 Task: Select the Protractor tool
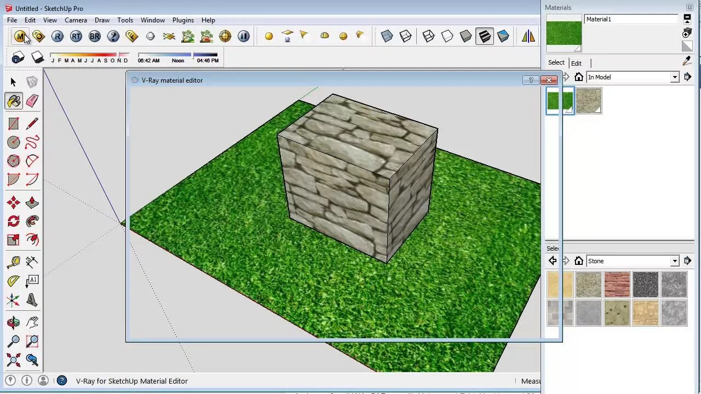pyautogui.click(x=14, y=281)
